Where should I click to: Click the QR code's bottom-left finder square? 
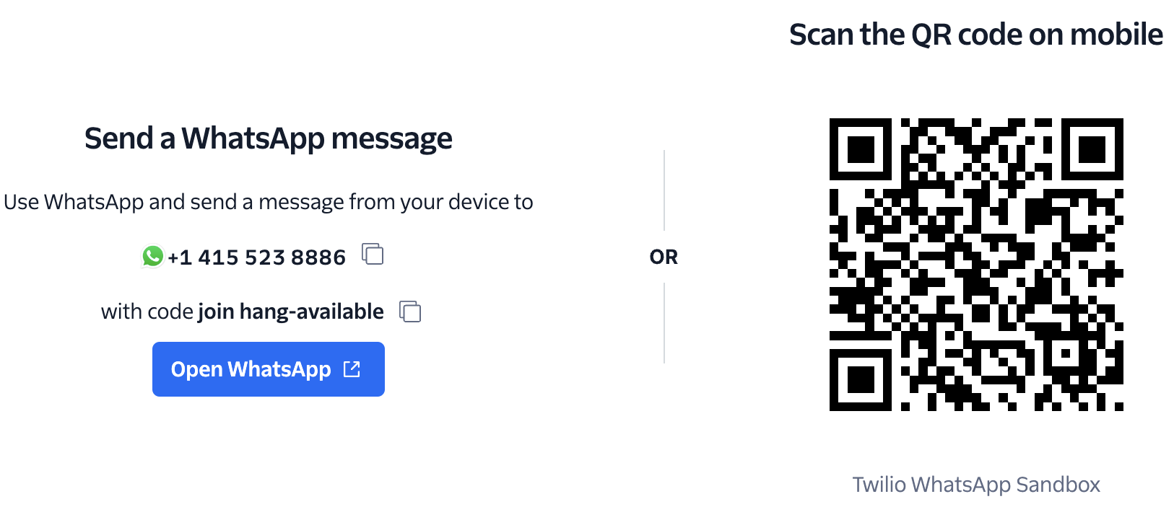pyautogui.click(x=861, y=380)
